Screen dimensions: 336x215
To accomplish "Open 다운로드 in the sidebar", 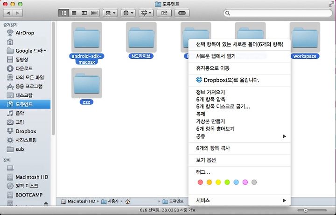I will pyautogui.click(x=25, y=68).
